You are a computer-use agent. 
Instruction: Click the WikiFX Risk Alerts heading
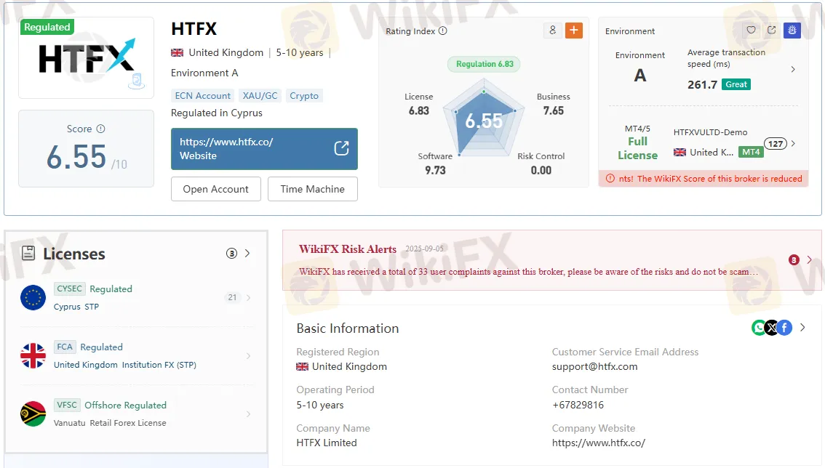348,249
